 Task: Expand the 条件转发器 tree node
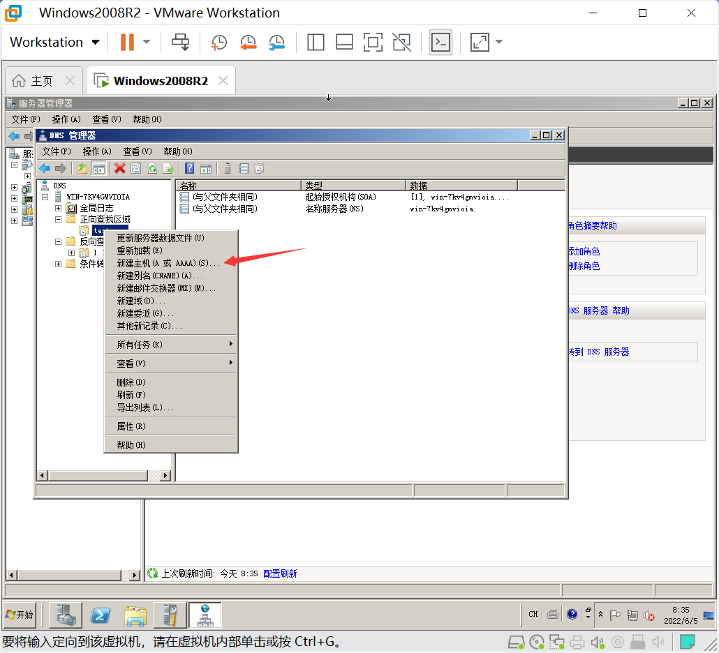coord(58,264)
